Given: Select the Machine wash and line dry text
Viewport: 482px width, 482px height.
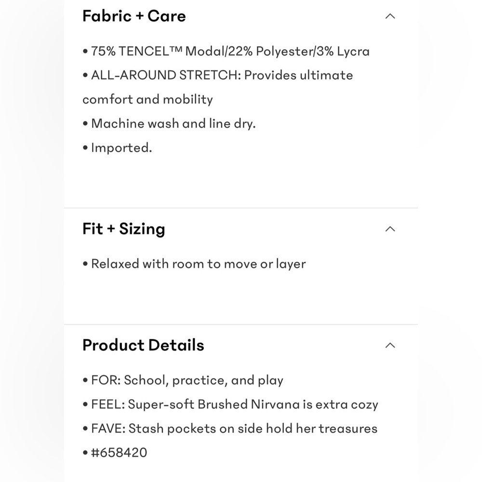Looking at the screenshot, I should tap(174, 123).
